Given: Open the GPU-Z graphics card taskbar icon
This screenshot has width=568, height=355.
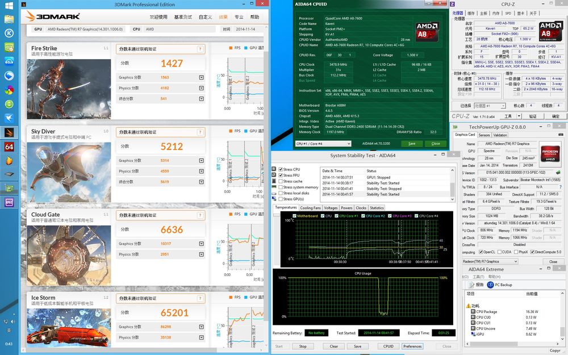Looking at the screenshot, I should [x=9, y=188].
